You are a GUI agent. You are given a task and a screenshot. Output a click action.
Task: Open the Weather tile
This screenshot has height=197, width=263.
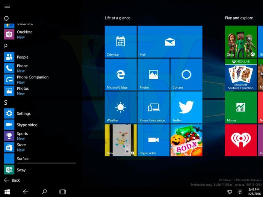tap(120, 108)
